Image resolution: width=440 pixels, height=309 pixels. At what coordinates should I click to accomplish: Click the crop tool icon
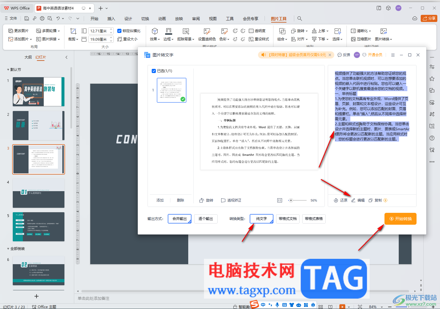tap(73, 31)
